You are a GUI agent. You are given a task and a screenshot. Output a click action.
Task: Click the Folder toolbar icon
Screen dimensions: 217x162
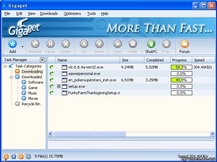click(x=133, y=44)
